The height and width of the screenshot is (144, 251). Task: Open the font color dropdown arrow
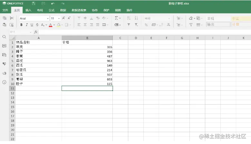54,25
